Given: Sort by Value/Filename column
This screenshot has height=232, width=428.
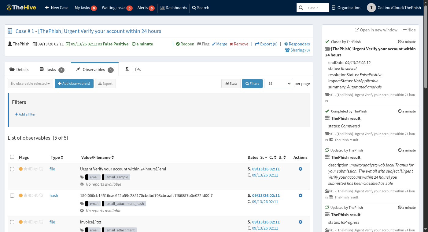Looking at the screenshot, I should tap(98, 157).
